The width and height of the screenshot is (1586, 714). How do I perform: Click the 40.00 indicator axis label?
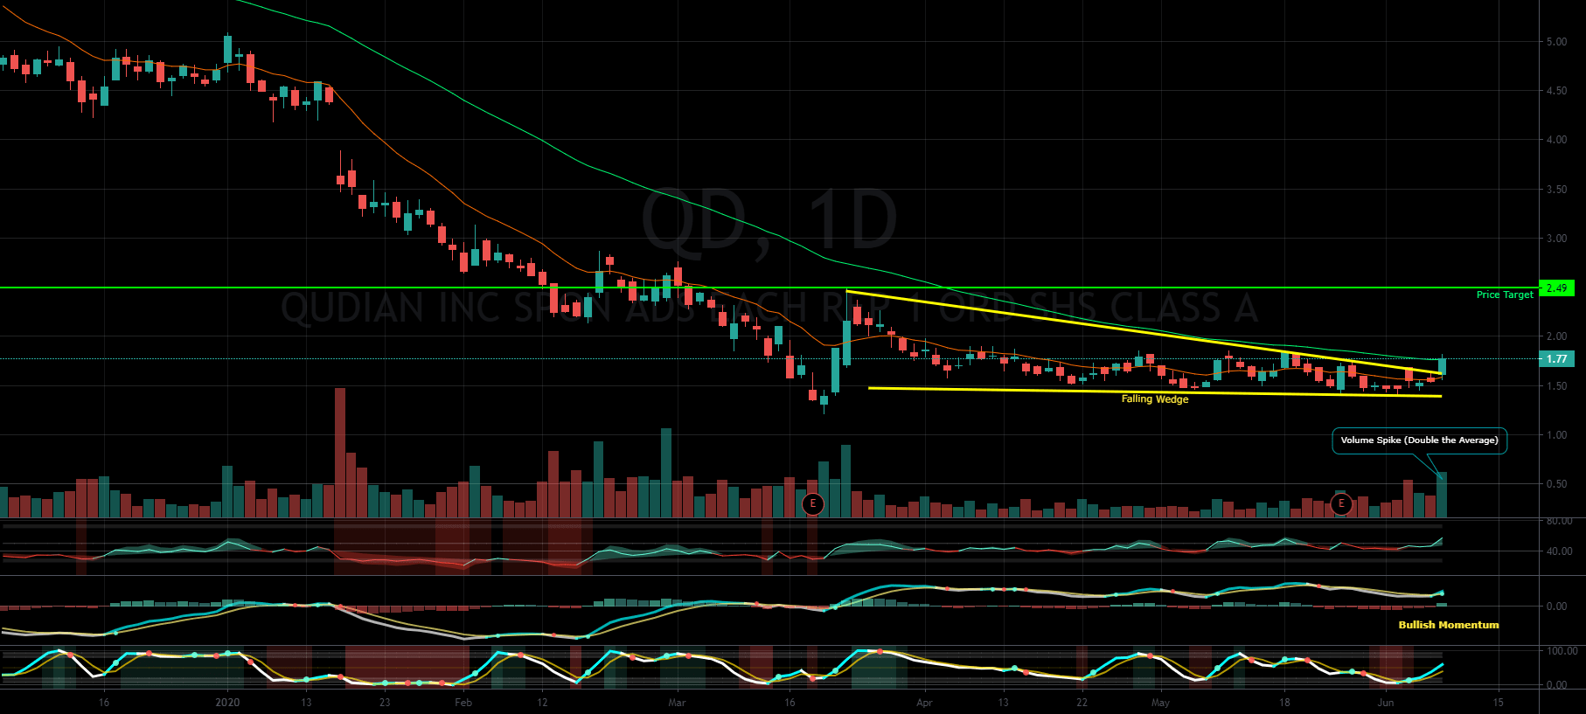(1559, 551)
